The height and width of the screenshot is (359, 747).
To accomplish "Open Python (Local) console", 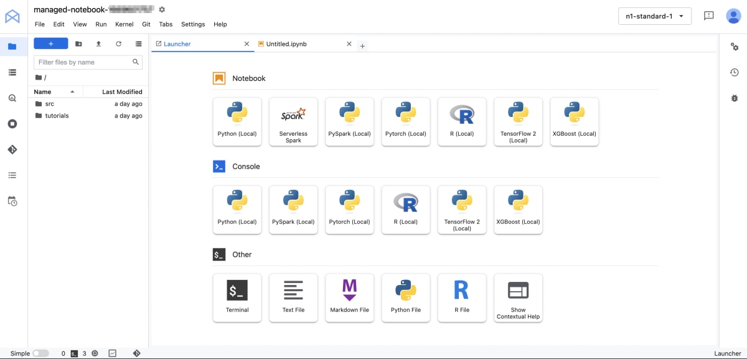I will [237, 210].
